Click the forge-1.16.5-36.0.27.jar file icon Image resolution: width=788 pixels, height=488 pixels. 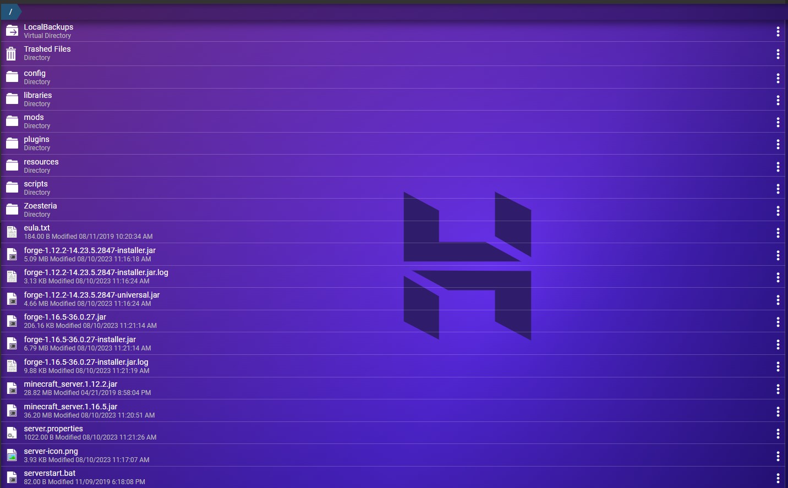pyautogui.click(x=12, y=321)
